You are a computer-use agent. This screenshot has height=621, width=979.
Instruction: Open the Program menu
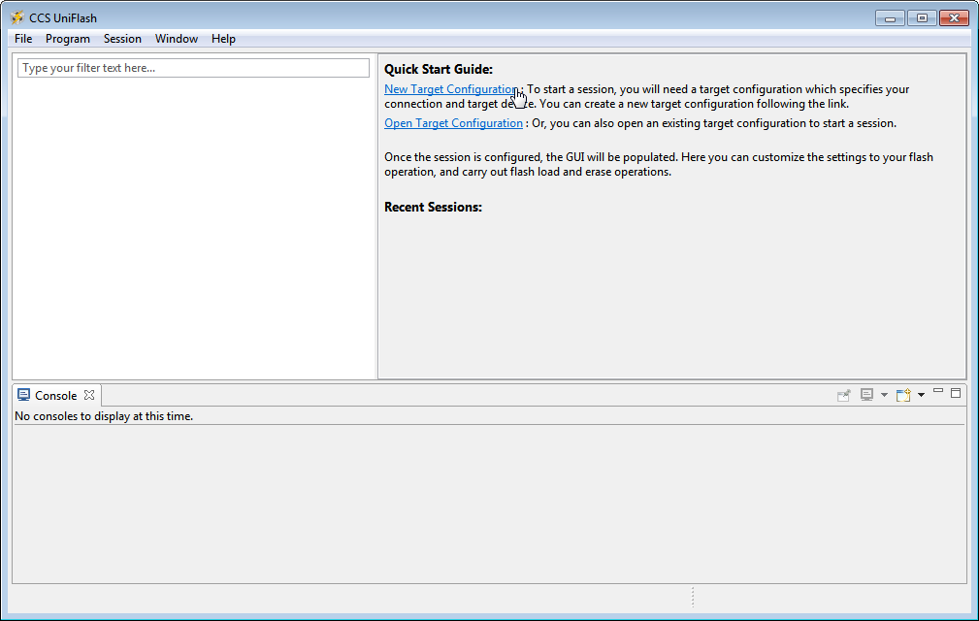pos(67,39)
